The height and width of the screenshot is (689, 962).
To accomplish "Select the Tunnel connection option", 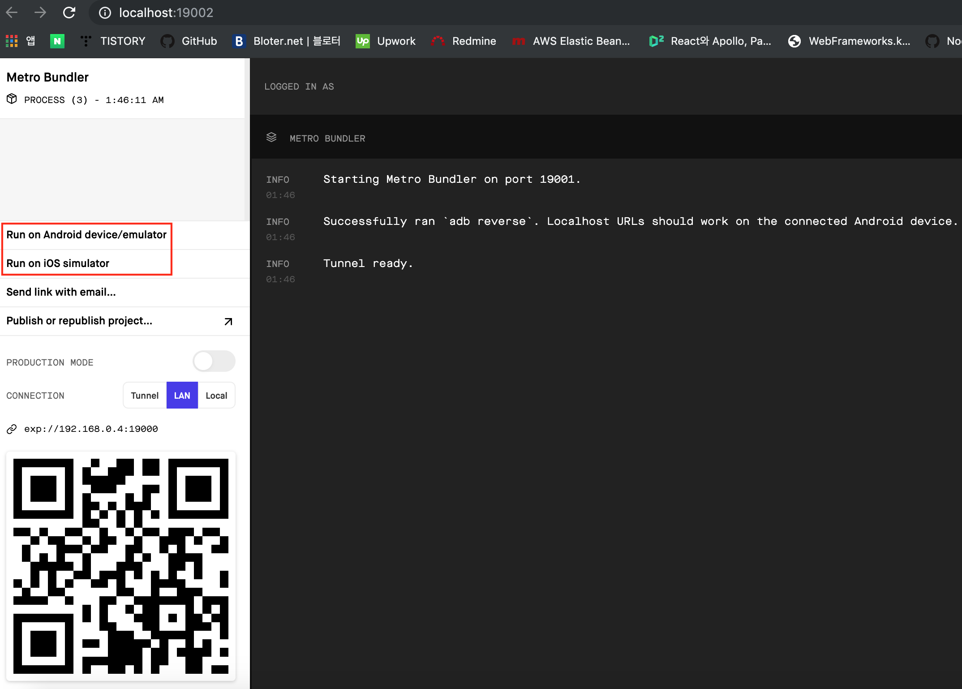I will 145,396.
